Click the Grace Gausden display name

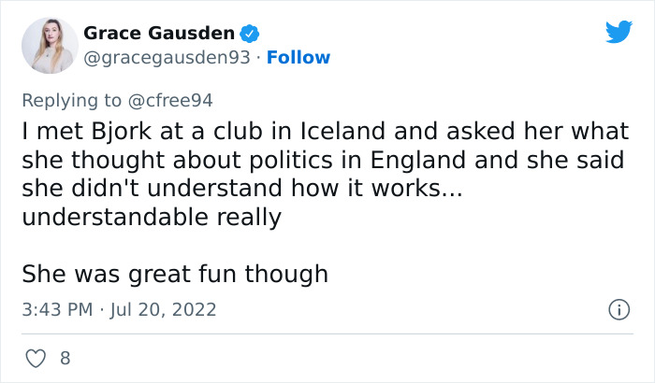point(158,34)
